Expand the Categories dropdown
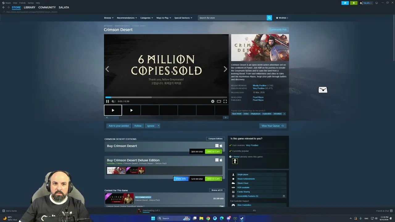The width and height of the screenshot is (395, 222). 147,18
